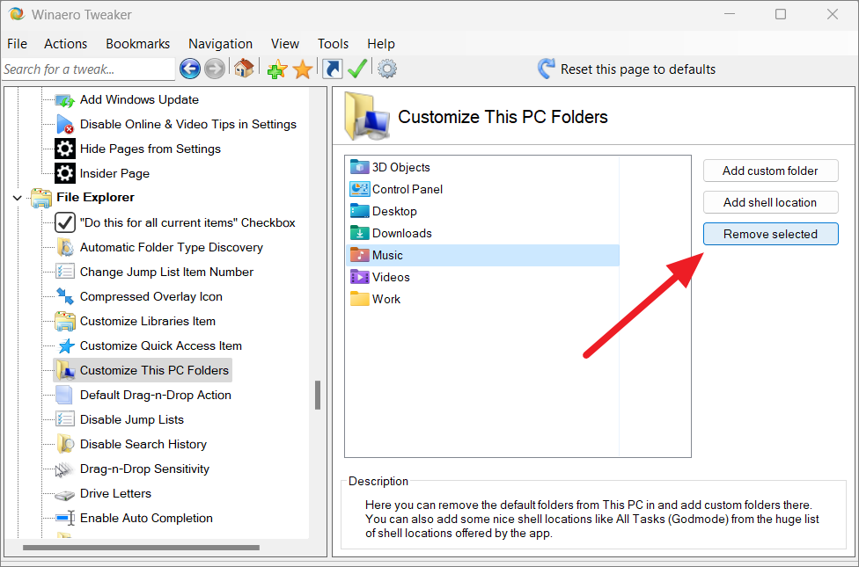Open Disable Online & Video Tips in Settings

coord(188,124)
